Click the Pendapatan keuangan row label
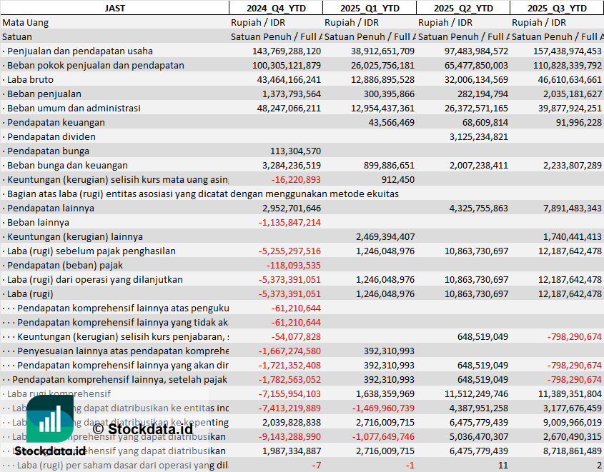This screenshot has height=472, width=604. point(56,122)
